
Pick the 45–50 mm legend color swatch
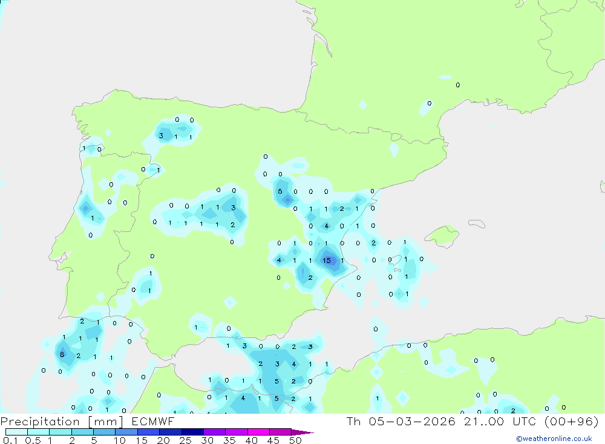tap(281, 432)
